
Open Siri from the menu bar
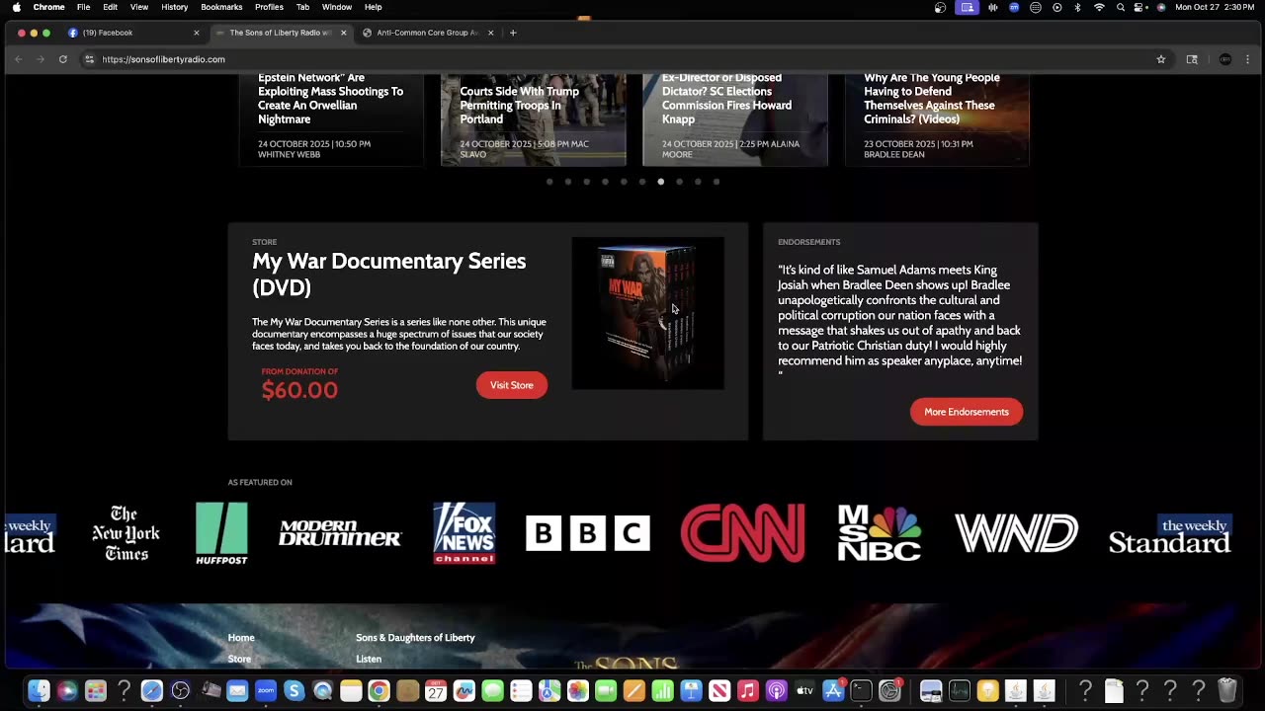[1161, 7]
